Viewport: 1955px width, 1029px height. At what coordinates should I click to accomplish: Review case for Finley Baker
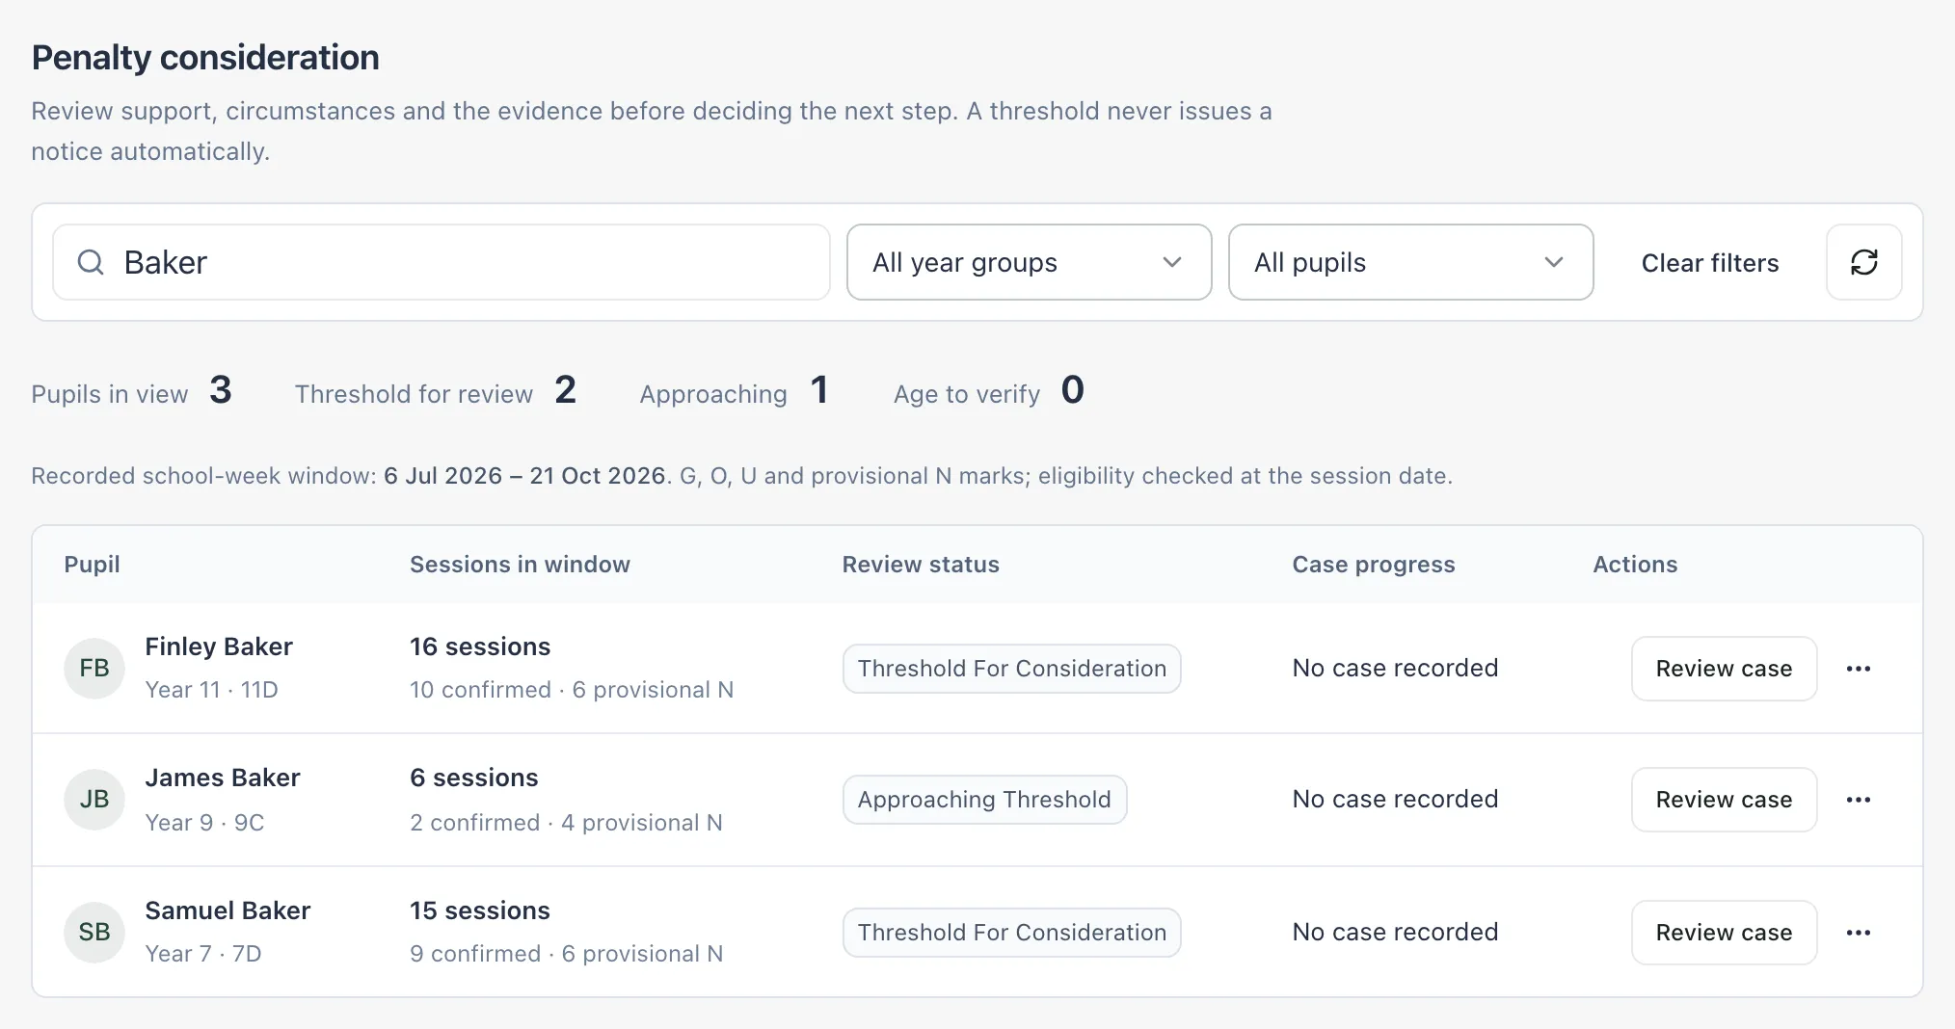[x=1724, y=669]
